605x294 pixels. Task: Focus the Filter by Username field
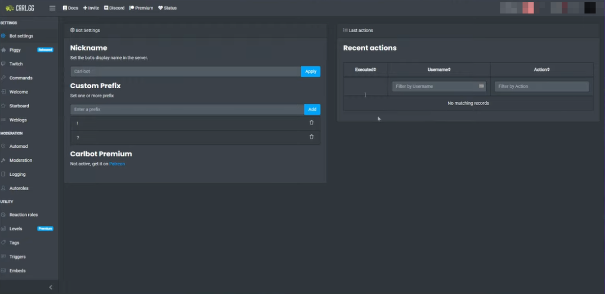pos(439,87)
